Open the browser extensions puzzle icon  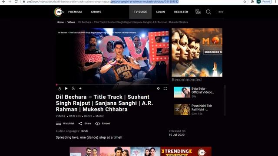pos(252,2)
